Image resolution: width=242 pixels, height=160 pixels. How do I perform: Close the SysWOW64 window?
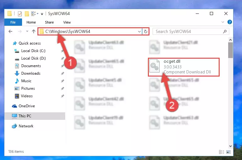coord(226,13)
